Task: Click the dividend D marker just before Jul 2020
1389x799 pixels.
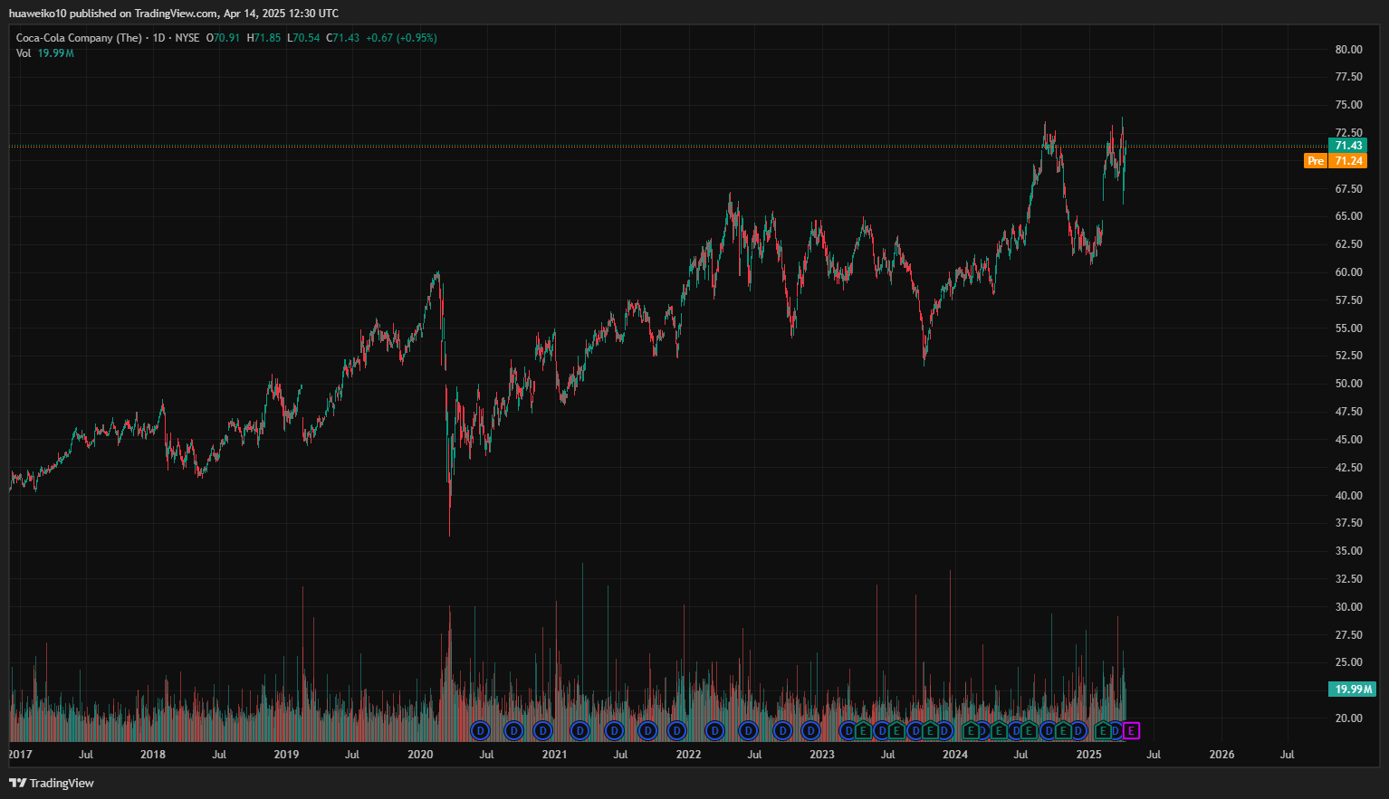Action: pos(481,730)
